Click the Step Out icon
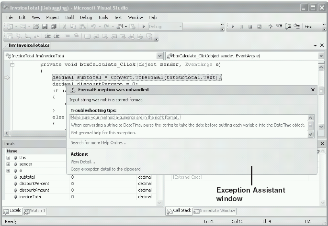Image resolution: width=328 pixels, height=226 pixels. click(x=296, y=26)
